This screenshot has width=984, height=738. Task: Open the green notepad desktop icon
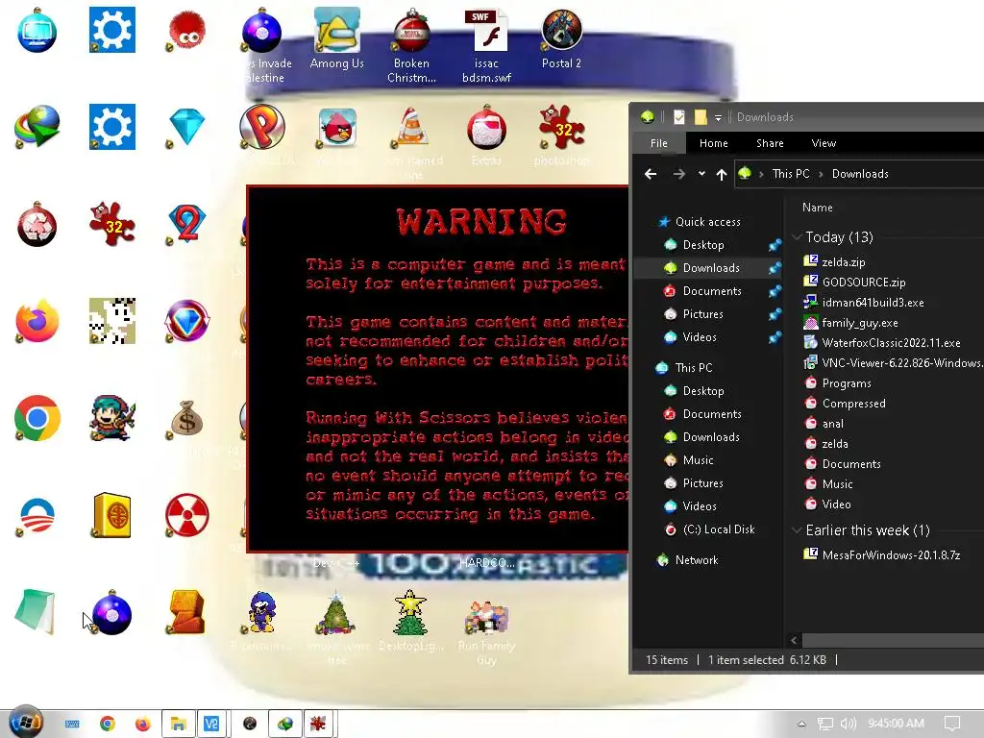click(36, 611)
